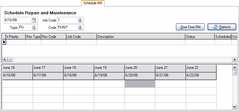Select the Schedule RM tab
Viewport: 239px width, 111px height.
[93, 3]
